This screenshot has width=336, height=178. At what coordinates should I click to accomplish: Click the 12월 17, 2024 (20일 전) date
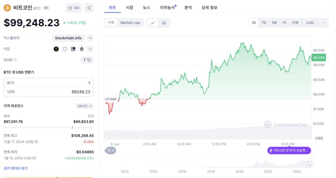tap(21, 142)
